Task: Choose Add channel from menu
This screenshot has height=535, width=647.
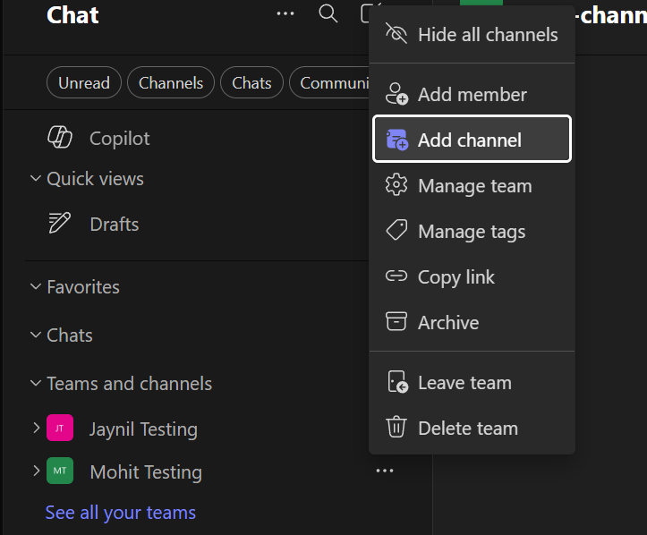Action: (472, 139)
